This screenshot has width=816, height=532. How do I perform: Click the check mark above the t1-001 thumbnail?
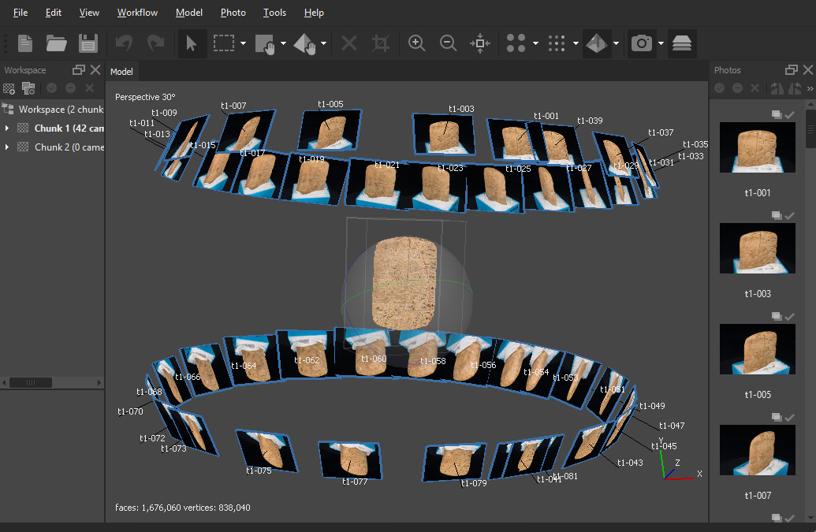789,114
